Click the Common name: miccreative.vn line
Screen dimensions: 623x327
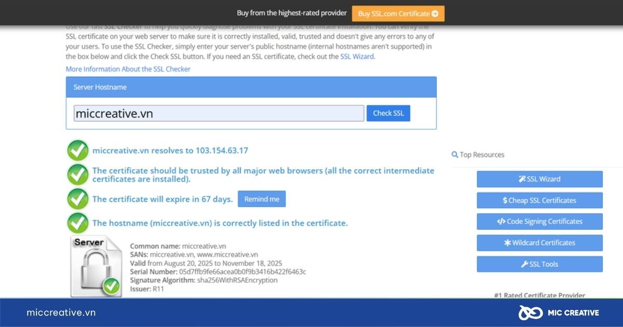tap(178, 246)
